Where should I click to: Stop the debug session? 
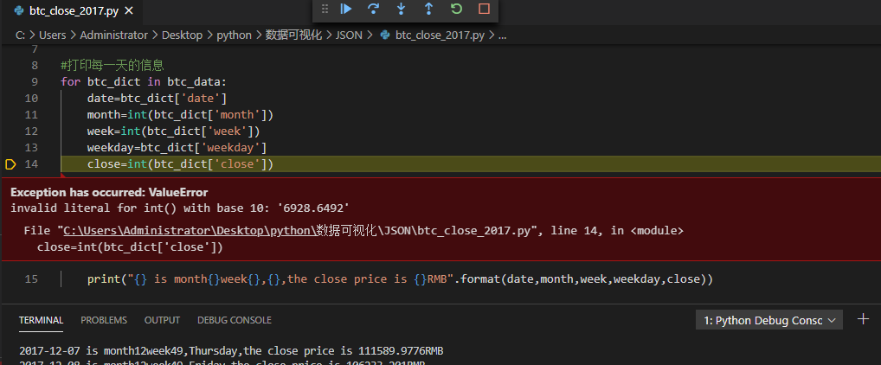pos(484,9)
